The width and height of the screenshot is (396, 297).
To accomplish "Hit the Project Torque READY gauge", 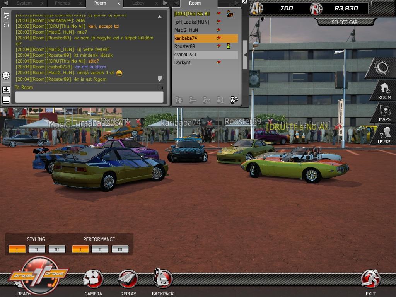I will click(39, 275).
